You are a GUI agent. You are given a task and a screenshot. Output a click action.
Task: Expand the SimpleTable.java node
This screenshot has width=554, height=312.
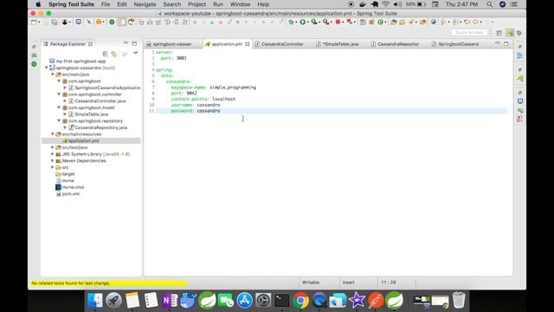65,114
